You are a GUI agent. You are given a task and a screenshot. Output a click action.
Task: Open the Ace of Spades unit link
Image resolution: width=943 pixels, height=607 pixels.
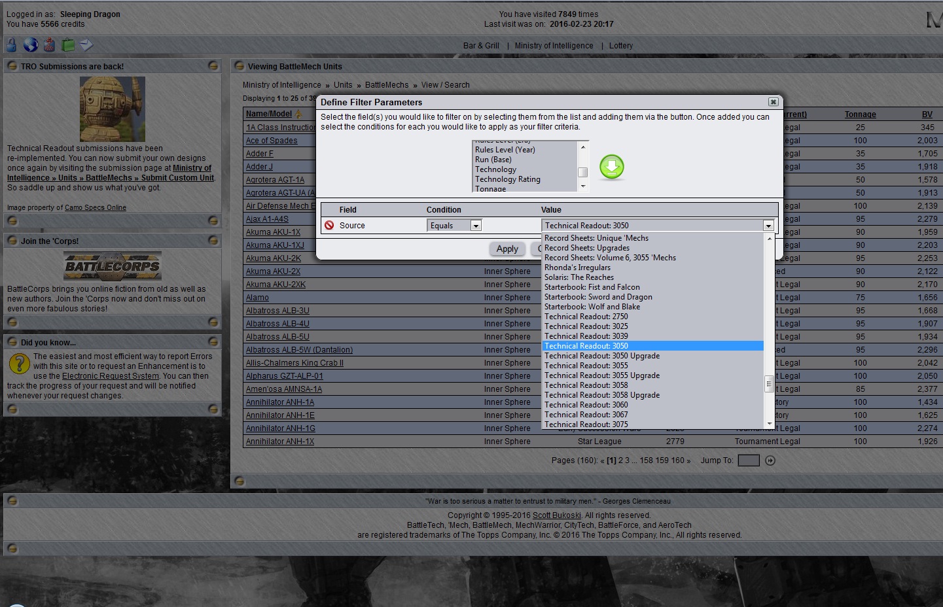point(272,141)
